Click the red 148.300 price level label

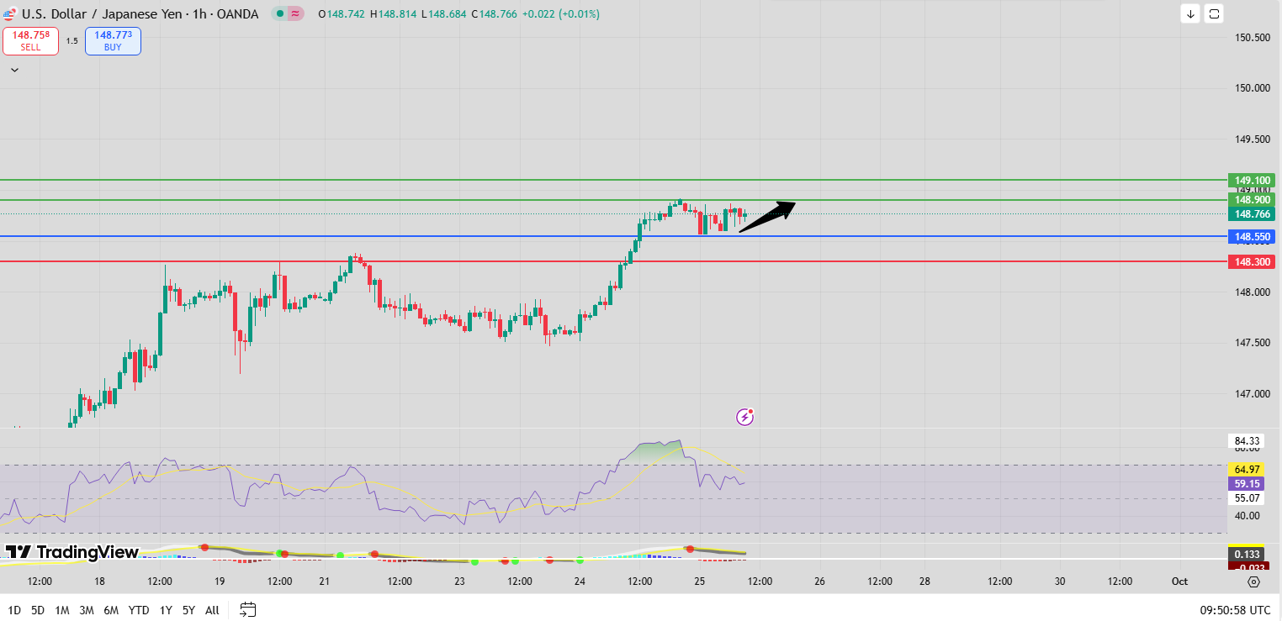(1252, 262)
